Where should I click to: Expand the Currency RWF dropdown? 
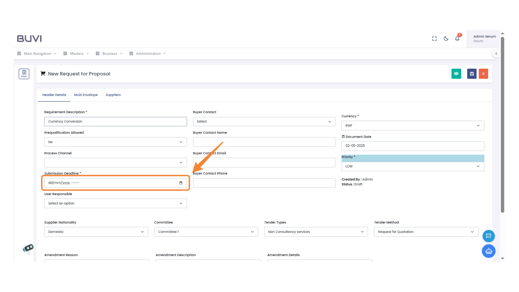pyautogui.click(x=412, y=126)
